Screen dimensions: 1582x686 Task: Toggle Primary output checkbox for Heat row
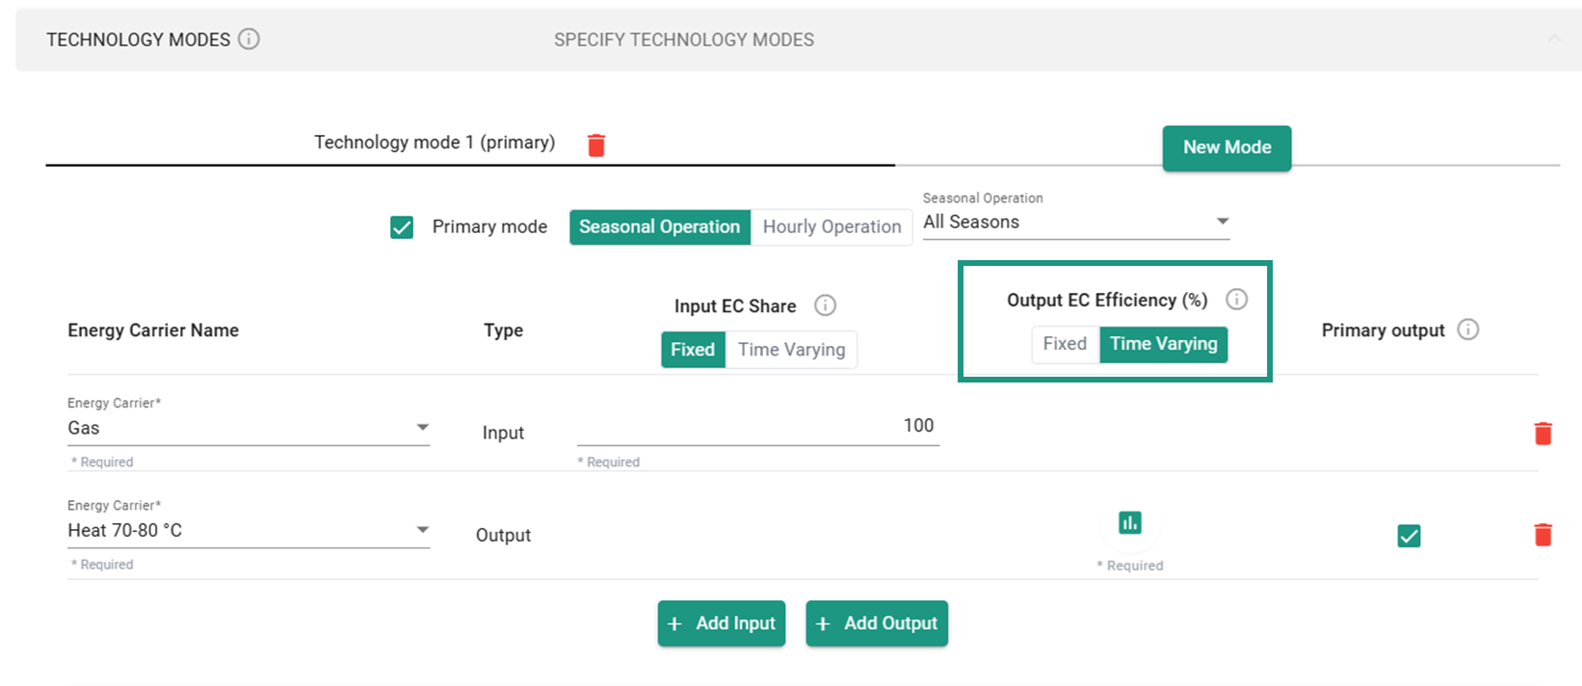click(1409, 536)
